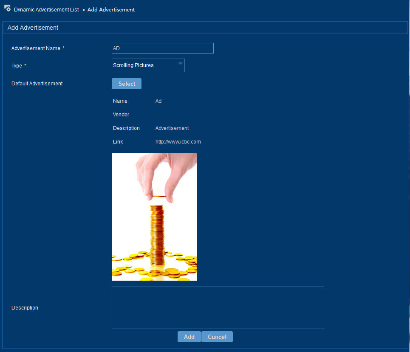The image size is (410, 352).
Task: Click the Vendor label
Action: click(x=121, y=115)
